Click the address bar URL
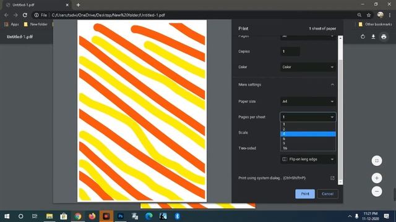396x222 pixels. [x=108, y=15]
